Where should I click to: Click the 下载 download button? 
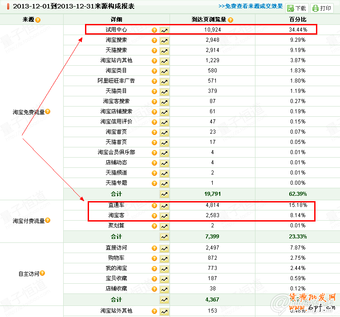pos(297,8)
